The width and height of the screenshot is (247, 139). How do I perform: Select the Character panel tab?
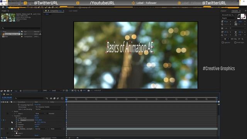click(235, 11)
